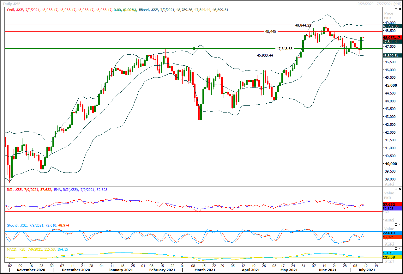Click March 2021 on the time axis
The image size is (403, 274).
(205, 270)
